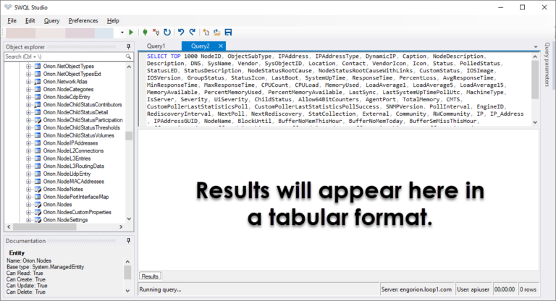This screenshot has height=301, width=556.
Task: Switch to the Query1 tab
Action: (156, 46)
